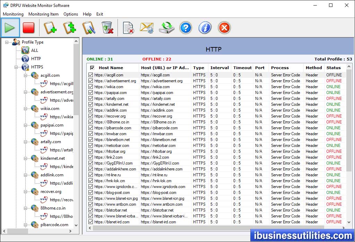The height and width of the screenshot is (242, 355).
Task: Click the table horizontal scrollbar left arrow
Action: click(x=90, y=228)
